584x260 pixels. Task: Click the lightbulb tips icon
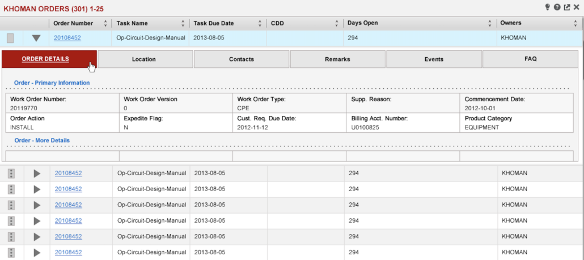pos(548,7)
